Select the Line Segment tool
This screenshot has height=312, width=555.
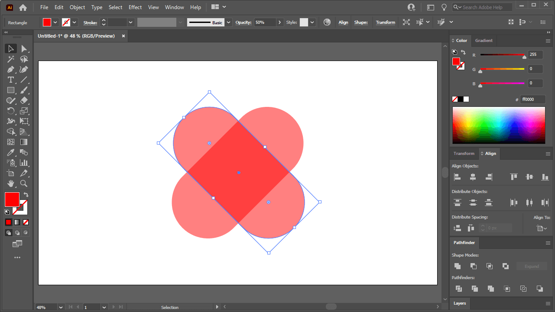24,80
